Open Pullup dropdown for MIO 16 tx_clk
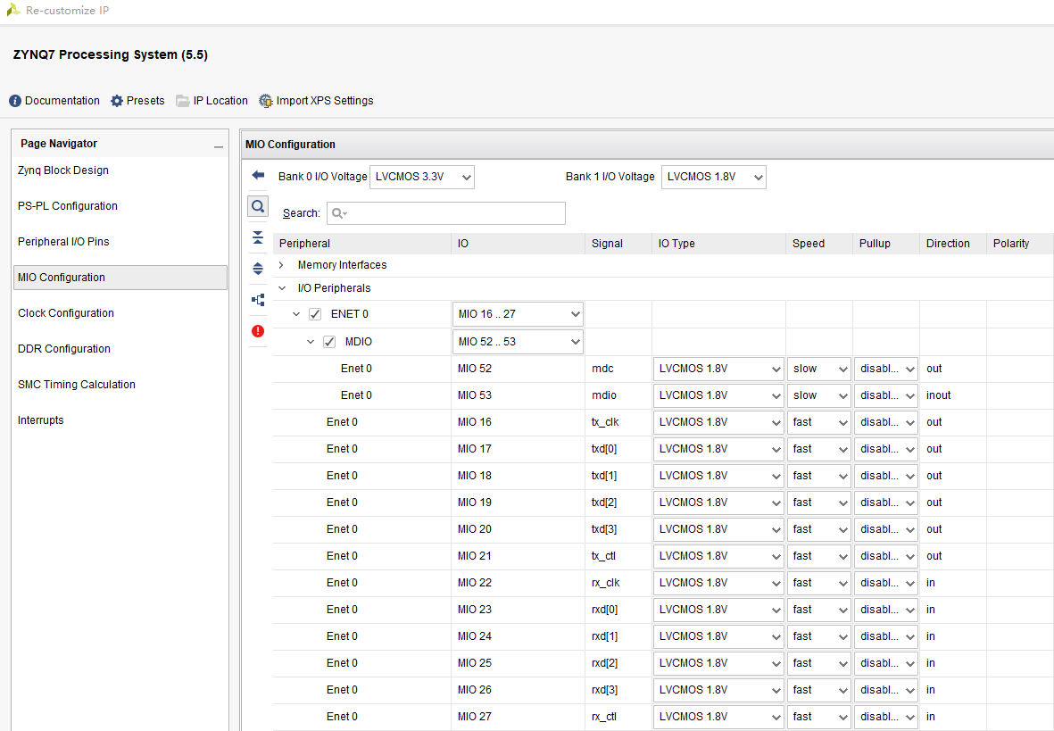The image size is (1054, 731). pyautogui.click(x=886, y=422)
